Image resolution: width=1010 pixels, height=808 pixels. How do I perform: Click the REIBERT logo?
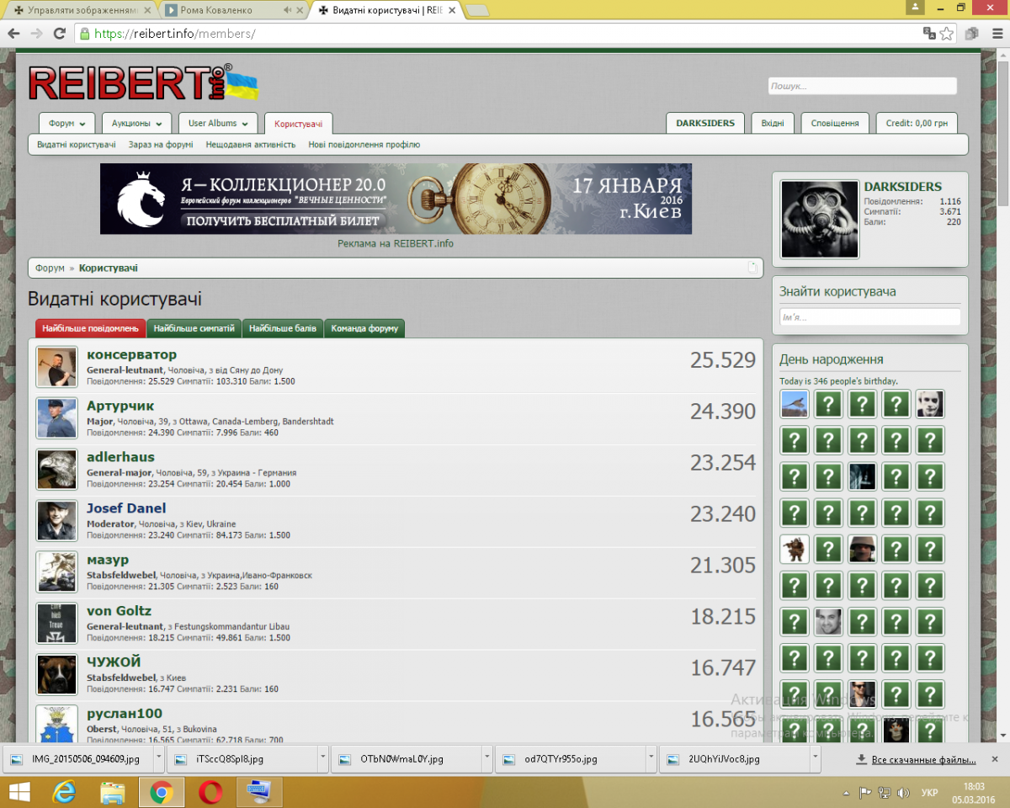pos(143,84)
